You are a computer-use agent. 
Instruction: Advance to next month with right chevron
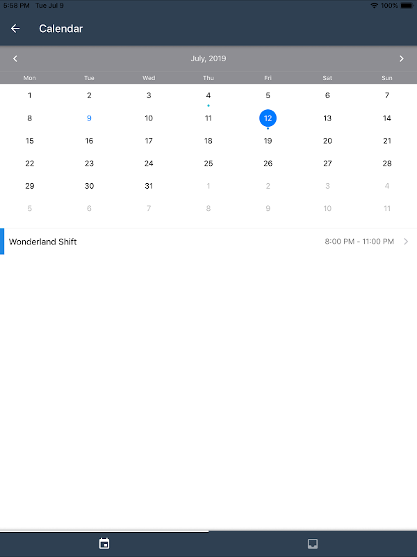[x=402, y=58]
